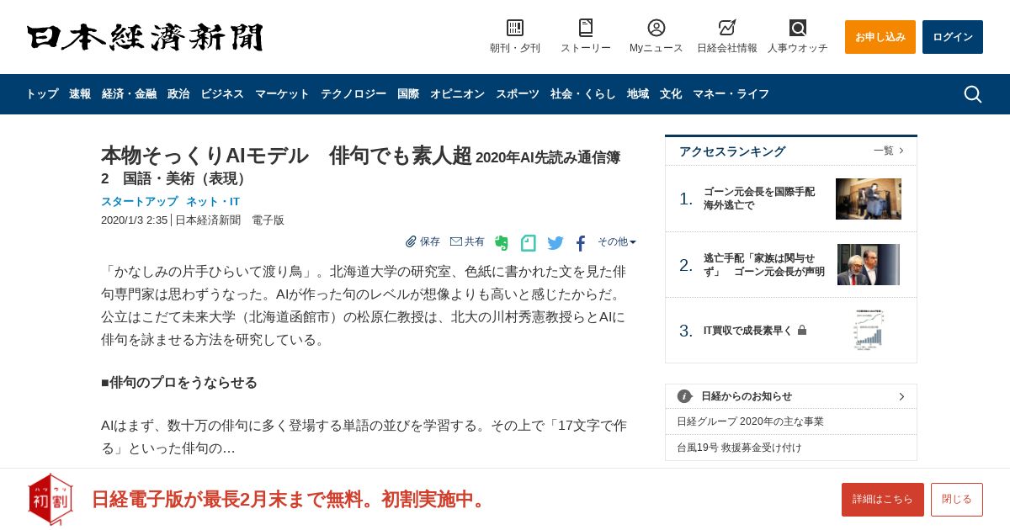The width and height of the screenshot is (1010, 530).
Task: Click the info icon beside 日経からのお知らせ
Action: point(684,396)
